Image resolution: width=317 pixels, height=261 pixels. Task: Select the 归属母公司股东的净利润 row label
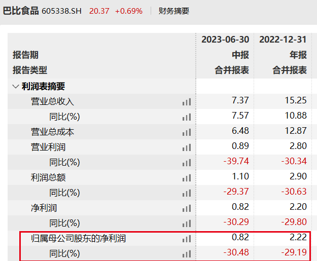point(78,239)
